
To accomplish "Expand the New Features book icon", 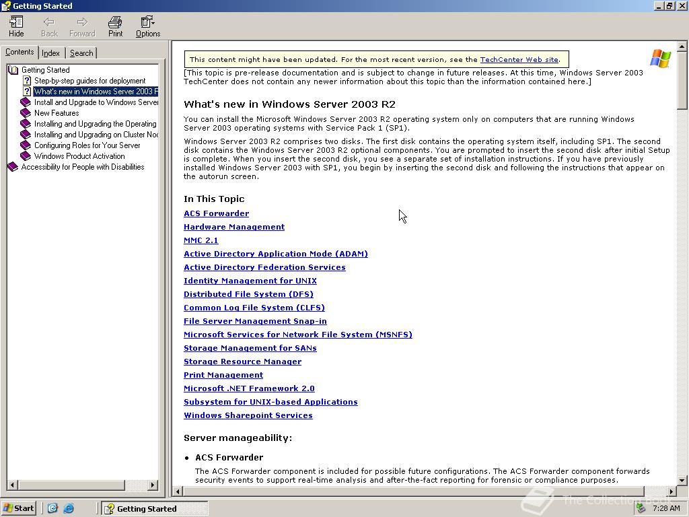I will [x=26, y=113].
